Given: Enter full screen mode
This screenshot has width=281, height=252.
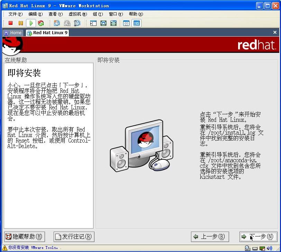Looking at the screenshot, I should pyautogui.click(x=103, y=23).
